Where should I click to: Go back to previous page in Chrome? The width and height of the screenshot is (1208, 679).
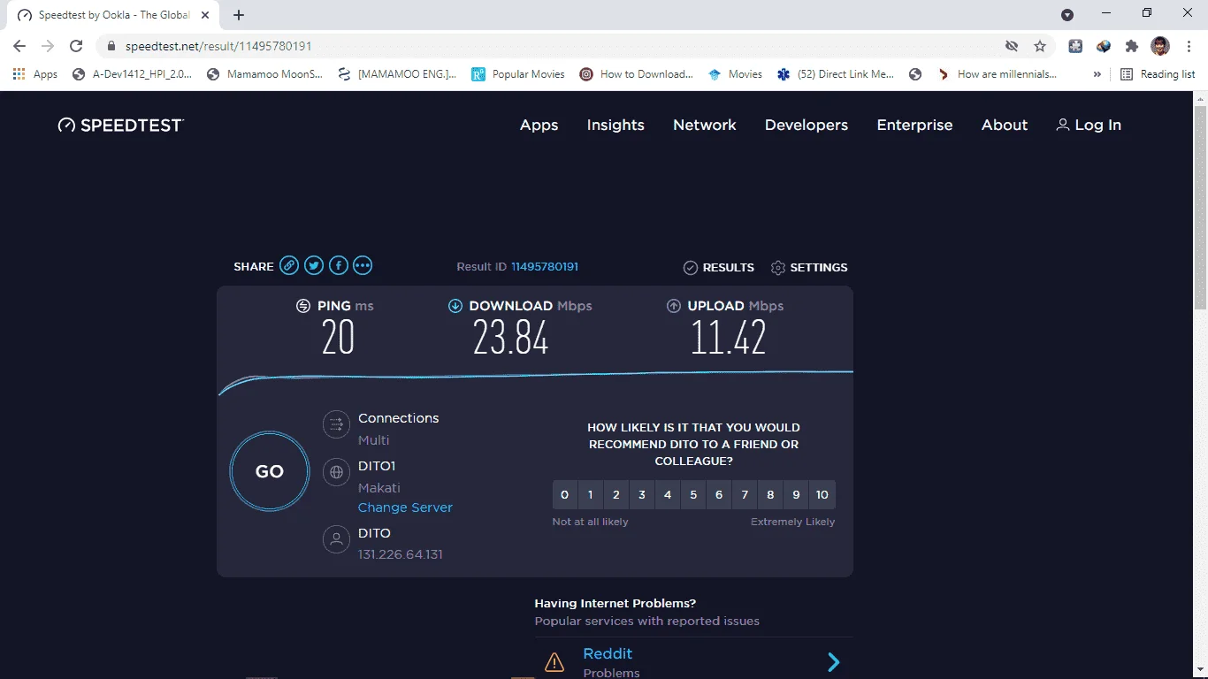(x=19, y=46)
